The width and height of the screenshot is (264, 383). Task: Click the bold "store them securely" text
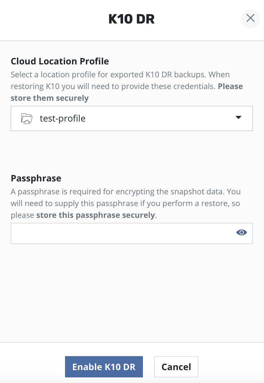(x=50, y=98)
